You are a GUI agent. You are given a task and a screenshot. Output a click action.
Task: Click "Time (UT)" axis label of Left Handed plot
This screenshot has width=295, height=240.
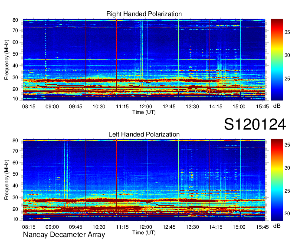tap(144, 233)
